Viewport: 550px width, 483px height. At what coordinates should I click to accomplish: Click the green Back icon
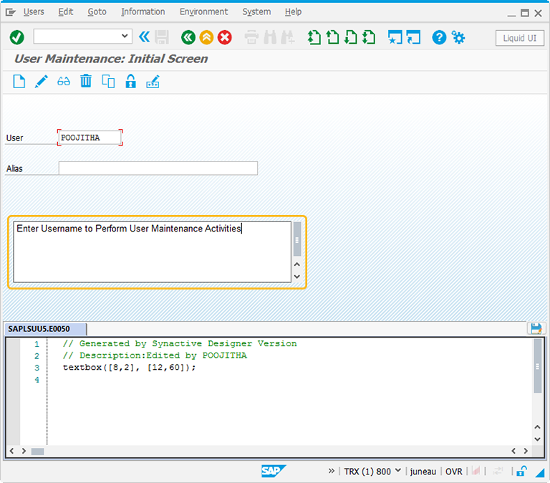point(188,37)
